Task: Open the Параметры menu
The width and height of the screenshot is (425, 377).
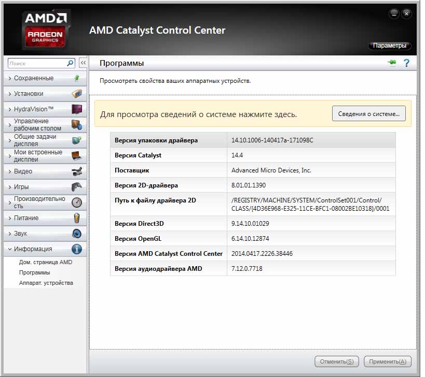Action: (390, 46)
